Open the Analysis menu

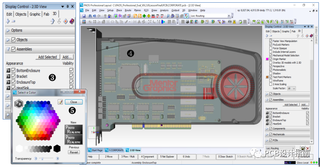(164, 10)
